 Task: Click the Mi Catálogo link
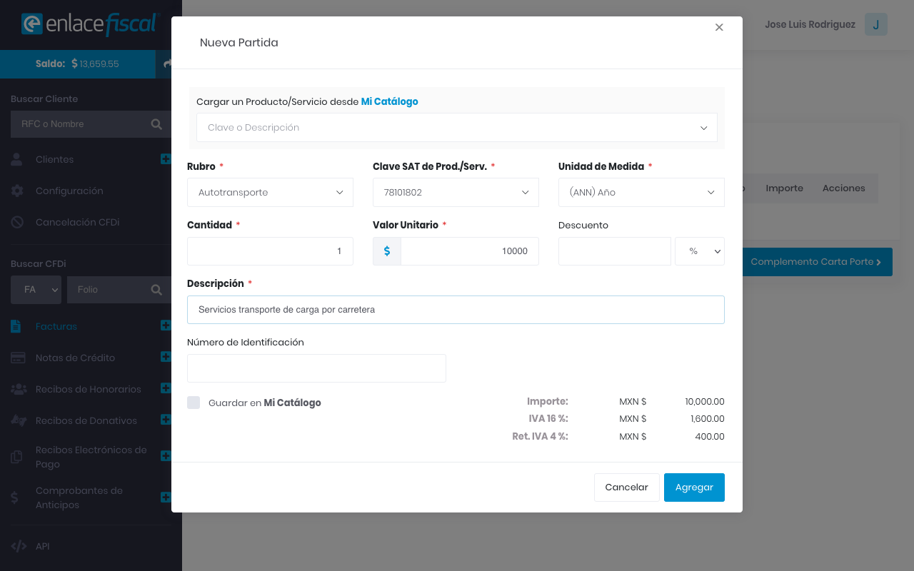pos(390,102)
